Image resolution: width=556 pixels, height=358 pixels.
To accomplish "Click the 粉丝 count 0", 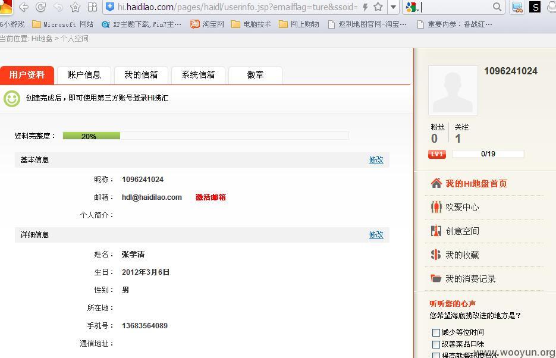I will coord(434,139).
